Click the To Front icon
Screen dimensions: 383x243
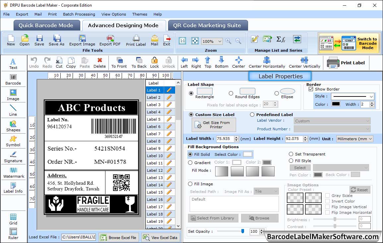[119, 63]
